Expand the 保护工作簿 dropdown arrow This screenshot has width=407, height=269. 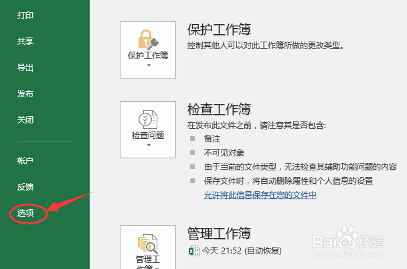click(149, 65)
